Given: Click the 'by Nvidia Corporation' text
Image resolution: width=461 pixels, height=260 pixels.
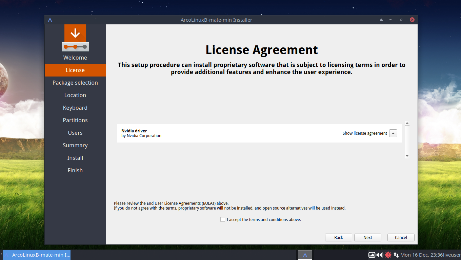Looking at the screenshot, I should tap(141, 136).
